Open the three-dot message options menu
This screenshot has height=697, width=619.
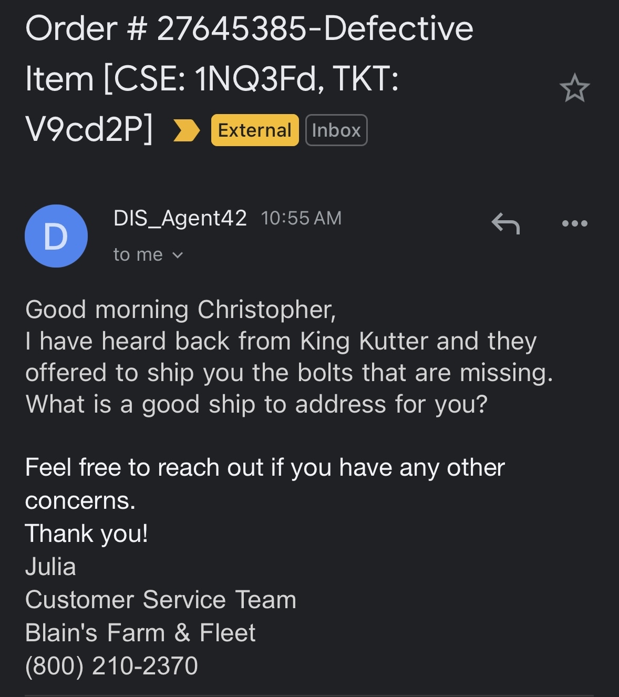click(x=574, y=223)
